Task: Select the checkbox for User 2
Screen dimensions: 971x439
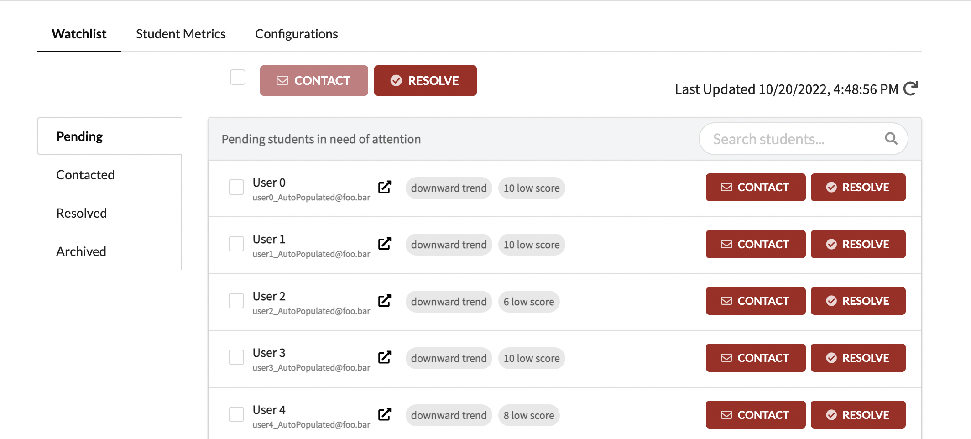Action: click(x=236, y=301)
